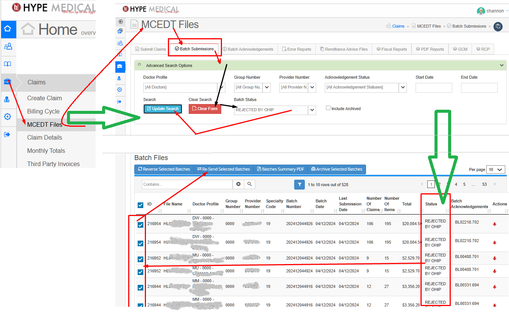Click the round dark clipboard icon after the breadcrumbs
The image size is (509, 314).
tap(498, 26)
